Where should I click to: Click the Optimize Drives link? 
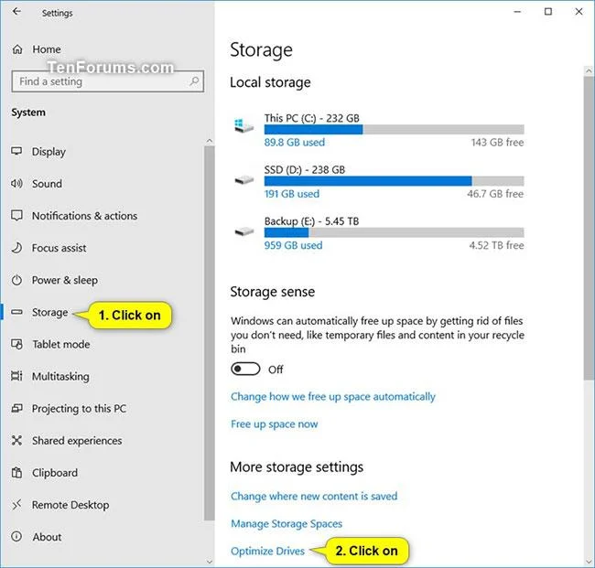point(267,551)
